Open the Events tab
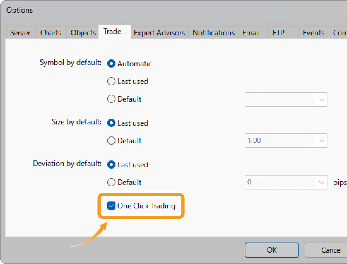Image resolution: width=347 pixels, height=264 pixels. pos(314,33)
